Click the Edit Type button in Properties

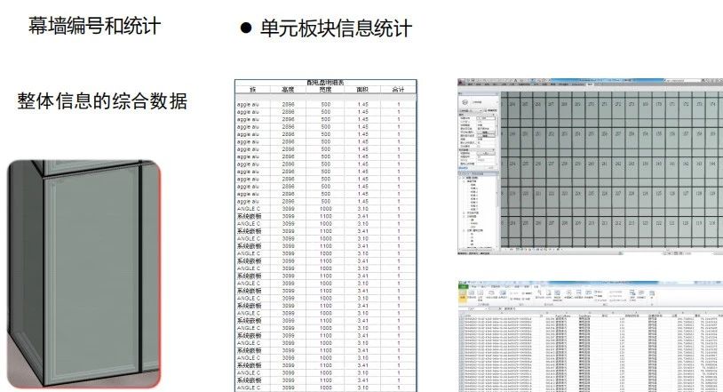[x=491, y=110]
